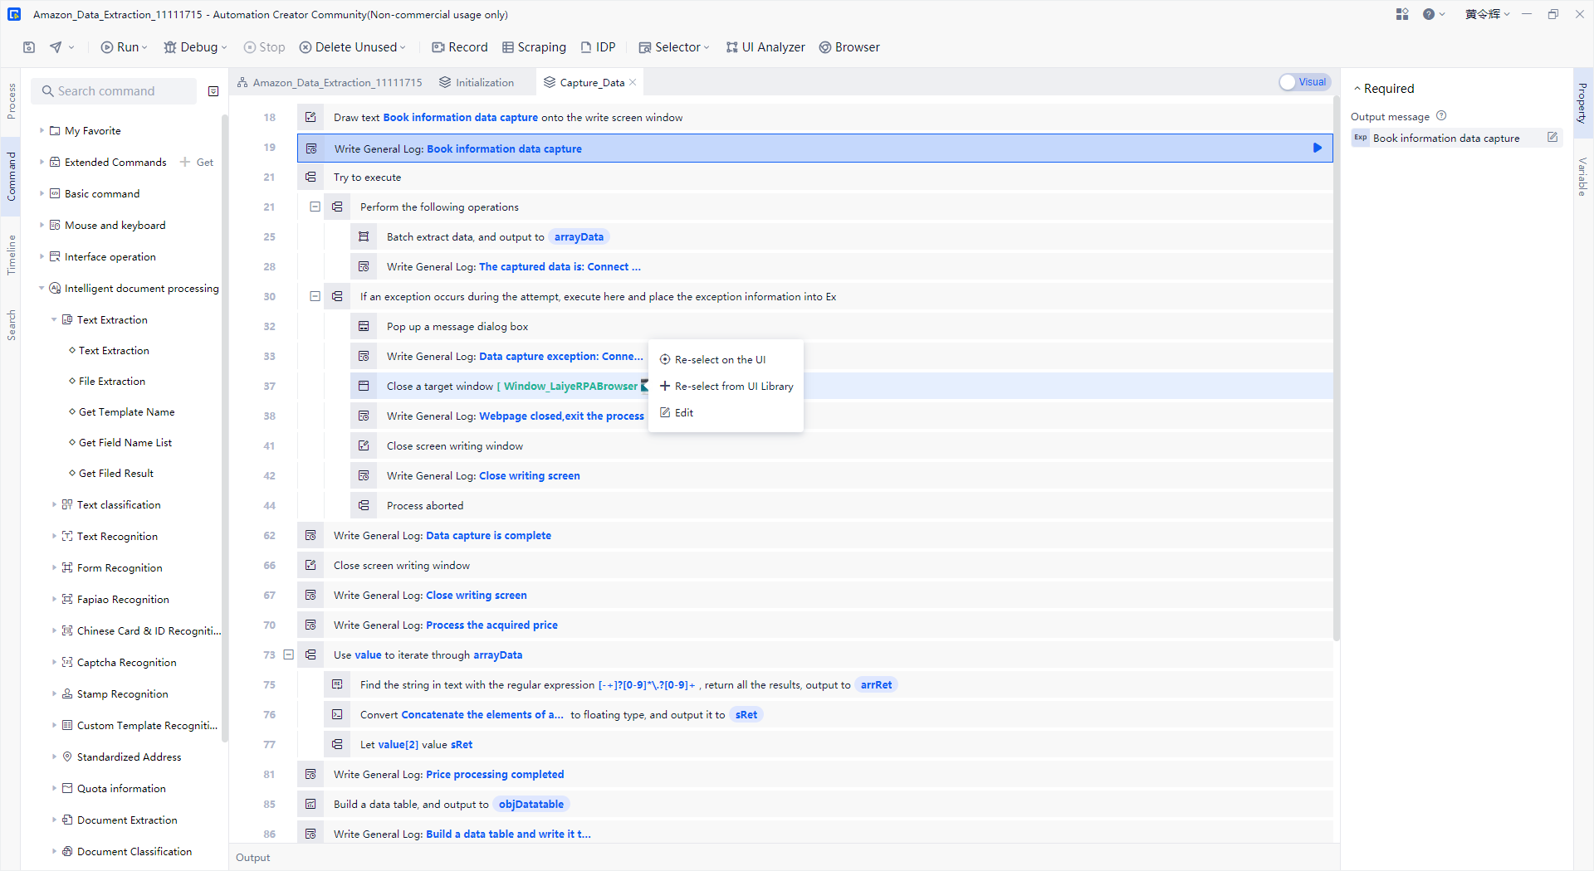Screen dimensions: 1594x871
Task: Focus the Search command field
Action: pyautogui.click(x=116, y=91)
